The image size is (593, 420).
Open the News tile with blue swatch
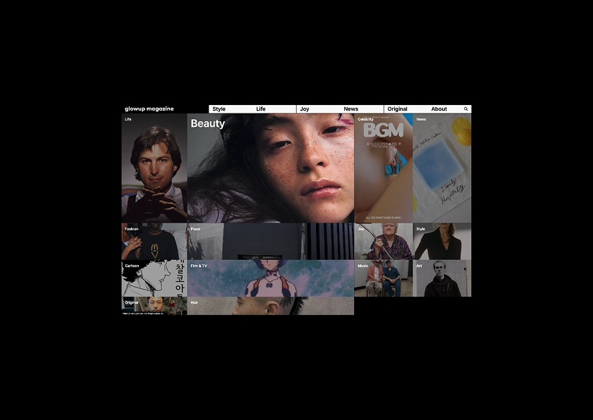[442, 169]
